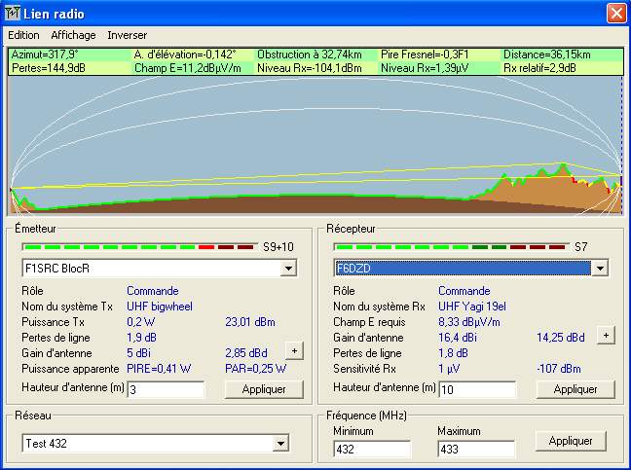Close the Lien radio window
The image size is (631, 470).
point(616,14)
